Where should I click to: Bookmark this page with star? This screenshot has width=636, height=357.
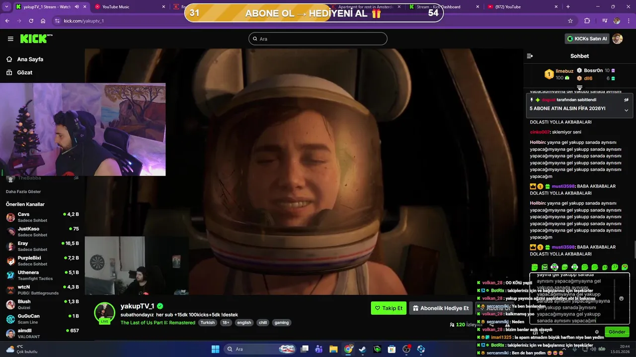(x=570, y=21)
